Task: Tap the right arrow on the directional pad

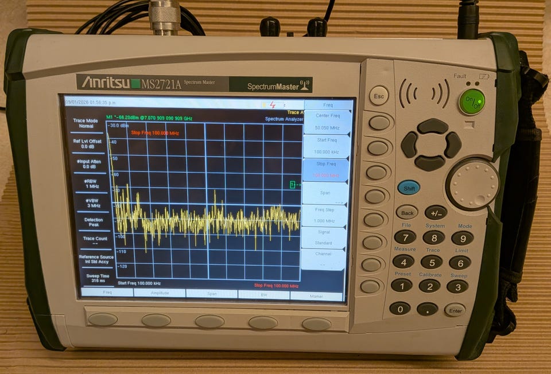Action: 453,145
